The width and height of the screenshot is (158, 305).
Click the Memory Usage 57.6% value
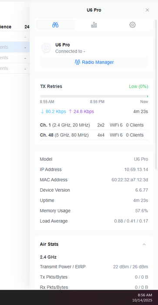141,211
